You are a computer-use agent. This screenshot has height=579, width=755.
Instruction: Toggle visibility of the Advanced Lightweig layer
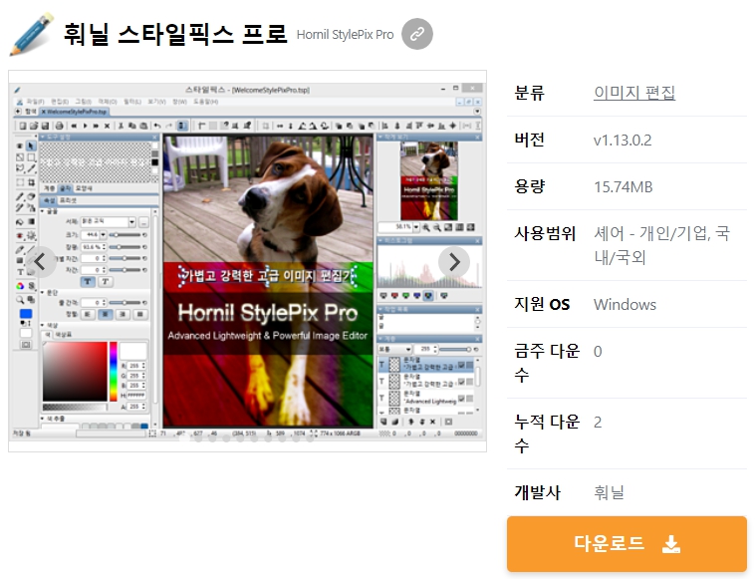461,399
